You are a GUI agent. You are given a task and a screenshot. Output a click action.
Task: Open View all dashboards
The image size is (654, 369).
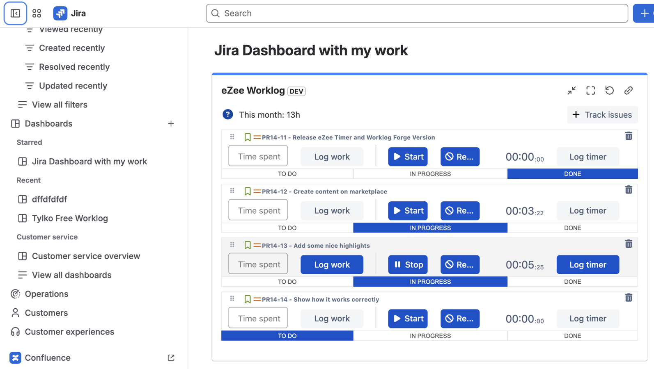click(x=71, y=275)
